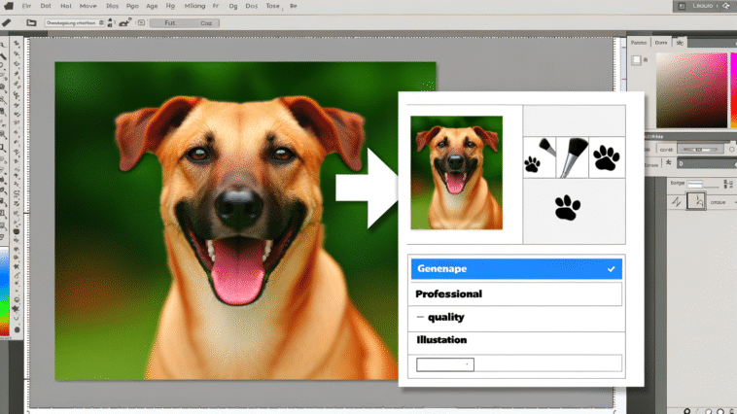Viewport: 737px width, 414px height.
Task: Click the Fut button in the options bar
Action: (170, 21)
